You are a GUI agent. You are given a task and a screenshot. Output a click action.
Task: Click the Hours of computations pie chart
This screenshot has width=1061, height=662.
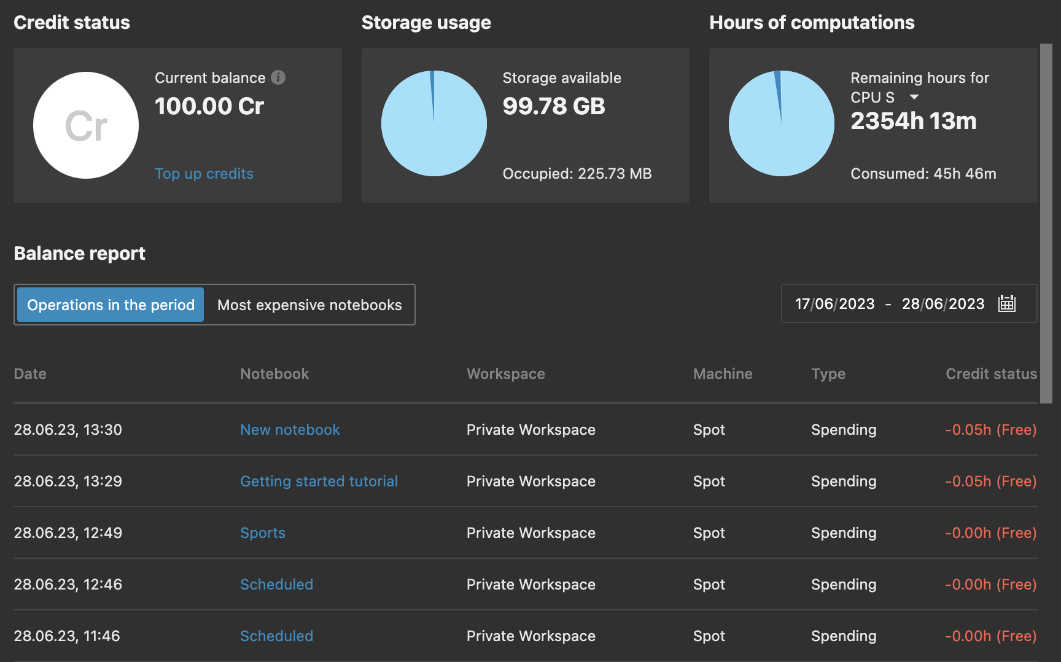tap(781, 123)
